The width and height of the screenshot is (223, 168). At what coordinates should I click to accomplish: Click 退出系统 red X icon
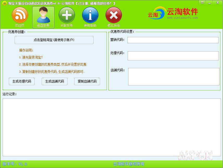(x=114, y=15)
